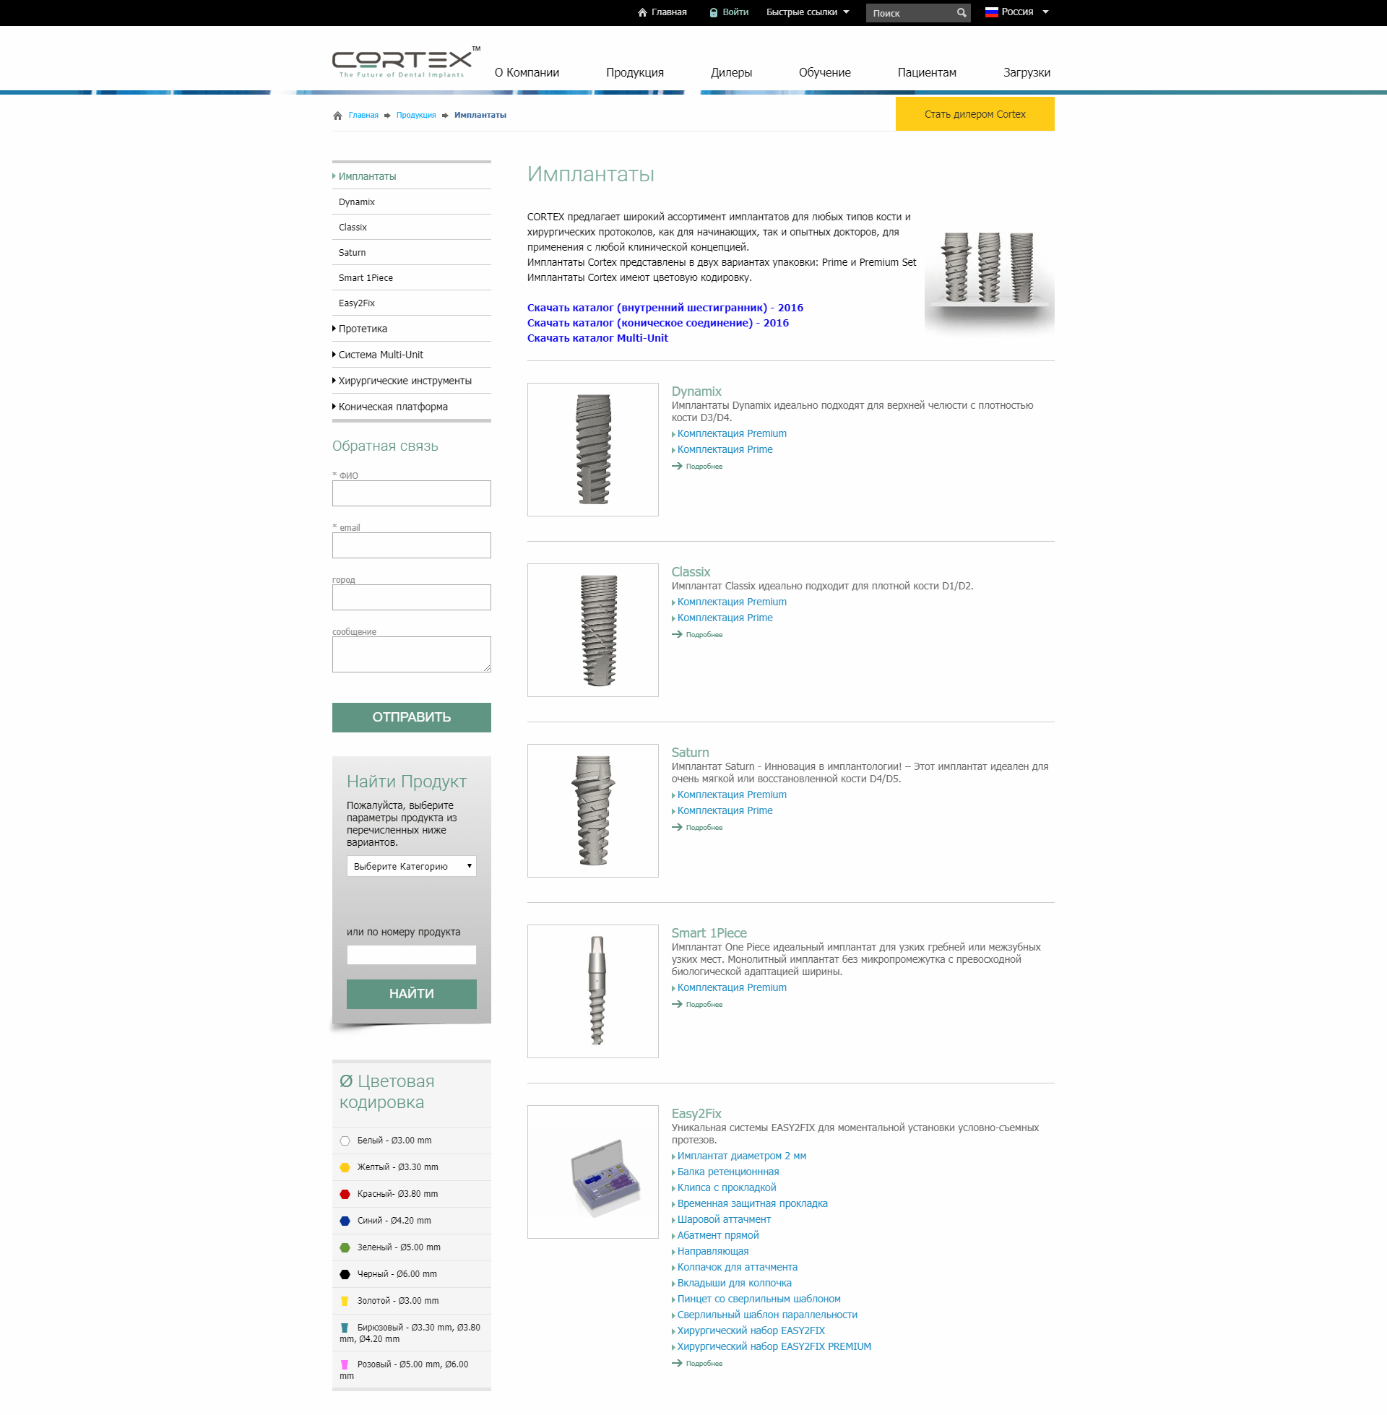Open the Россия country selector
The image size is (1387, 1415).
tap(1017, 12)
